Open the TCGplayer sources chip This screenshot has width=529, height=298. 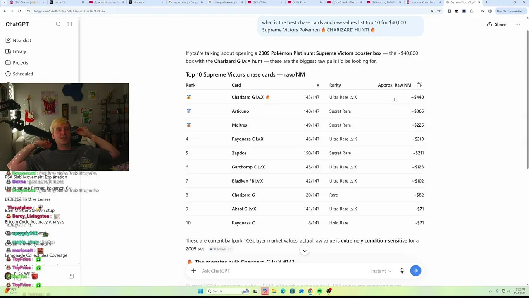[220, 249]
